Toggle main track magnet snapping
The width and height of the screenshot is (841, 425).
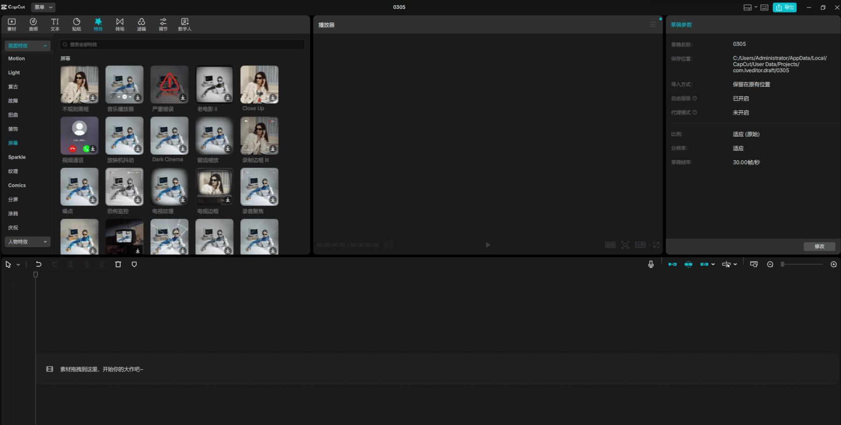672,264
